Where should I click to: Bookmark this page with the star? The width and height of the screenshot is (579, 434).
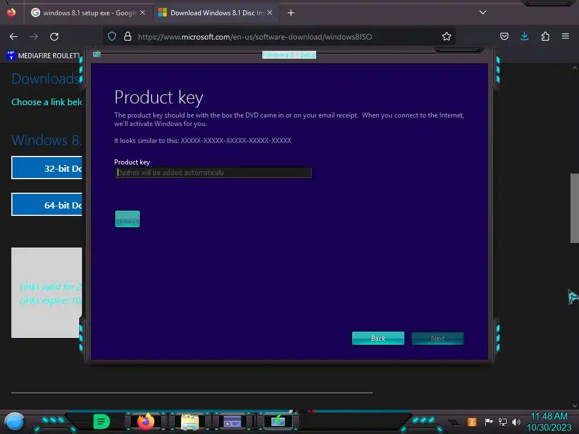[x=447, y=36]
